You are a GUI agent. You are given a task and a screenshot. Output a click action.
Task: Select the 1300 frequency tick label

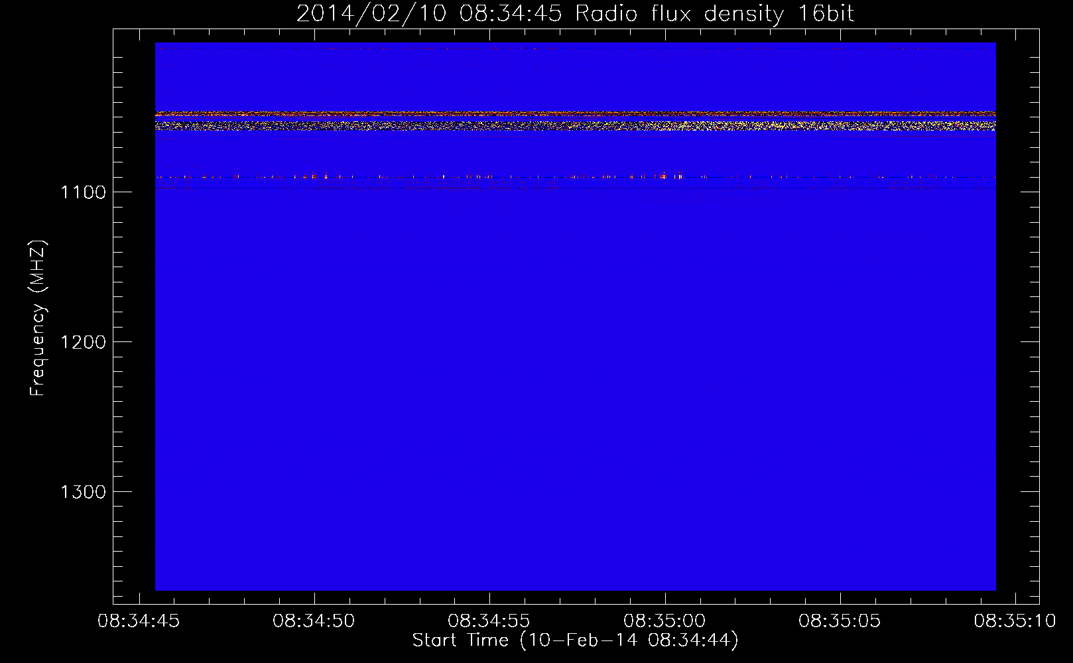pyautogui.click(x=83, y=492)
